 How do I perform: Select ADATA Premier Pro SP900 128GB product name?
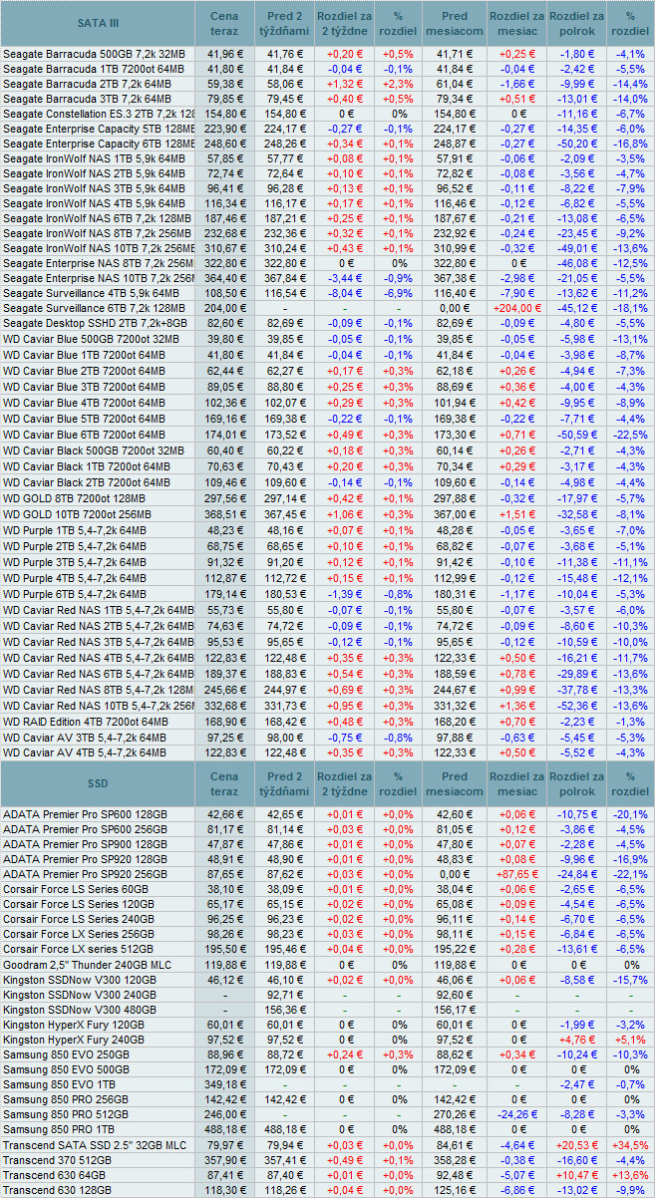click(86, 844)
